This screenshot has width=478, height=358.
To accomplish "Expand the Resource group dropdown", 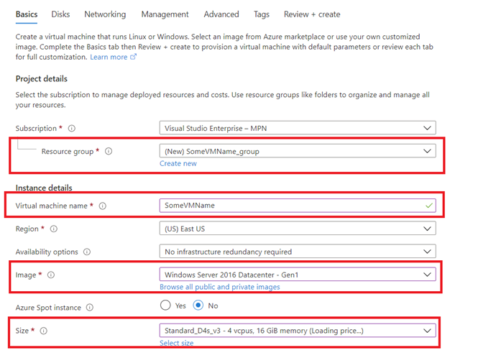I will (298, 151).
